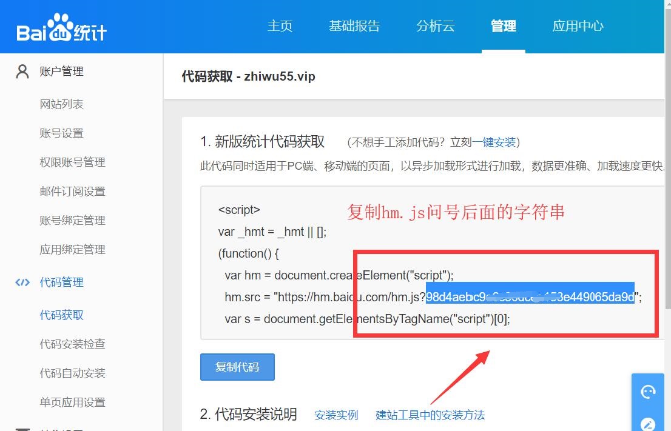Click the <script> line in code box
This screenshot has width=671, height=431.
click(x=239, y=210)
